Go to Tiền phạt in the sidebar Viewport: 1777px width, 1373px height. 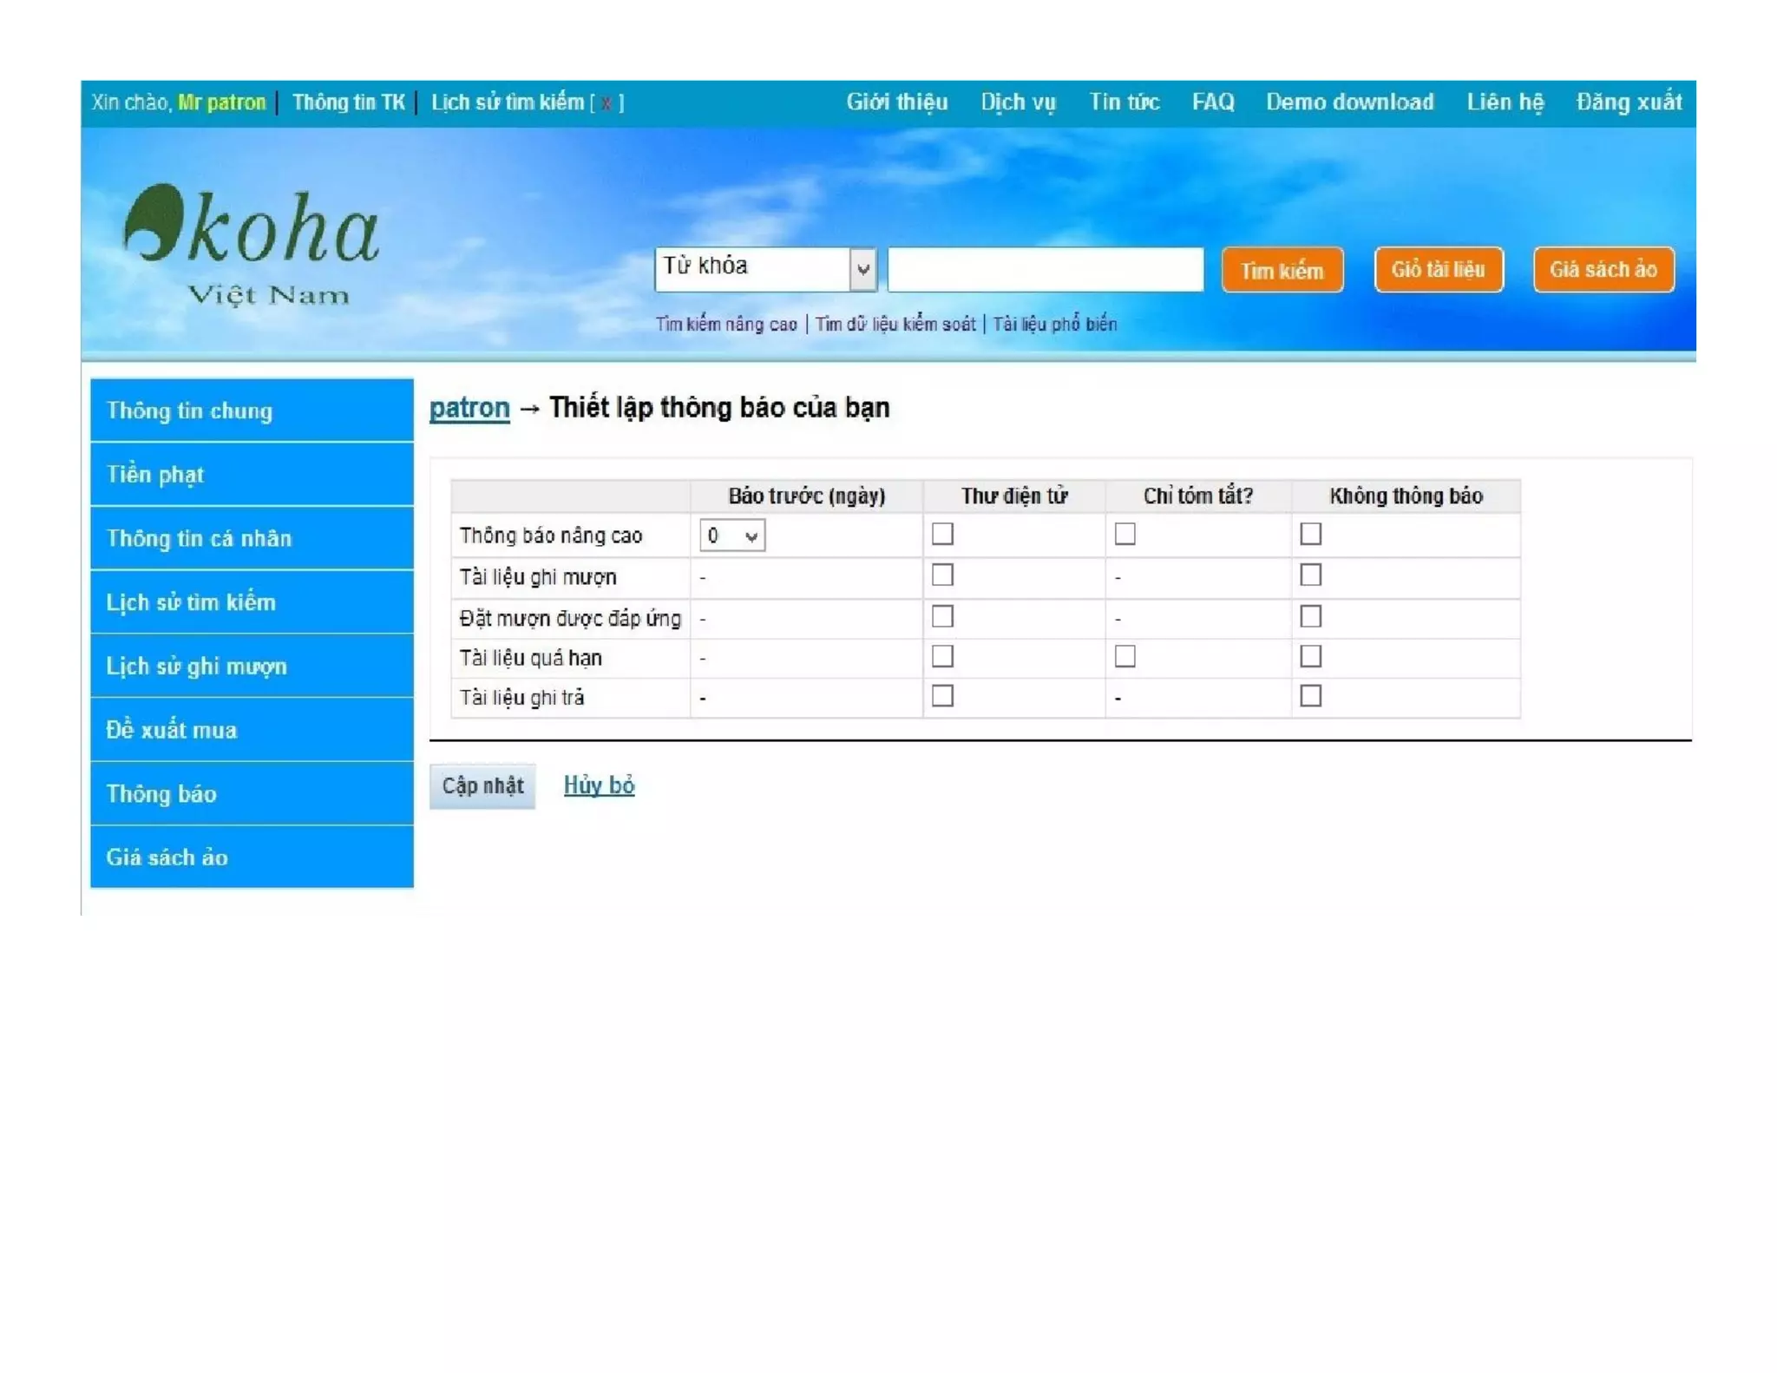(252, 475)
